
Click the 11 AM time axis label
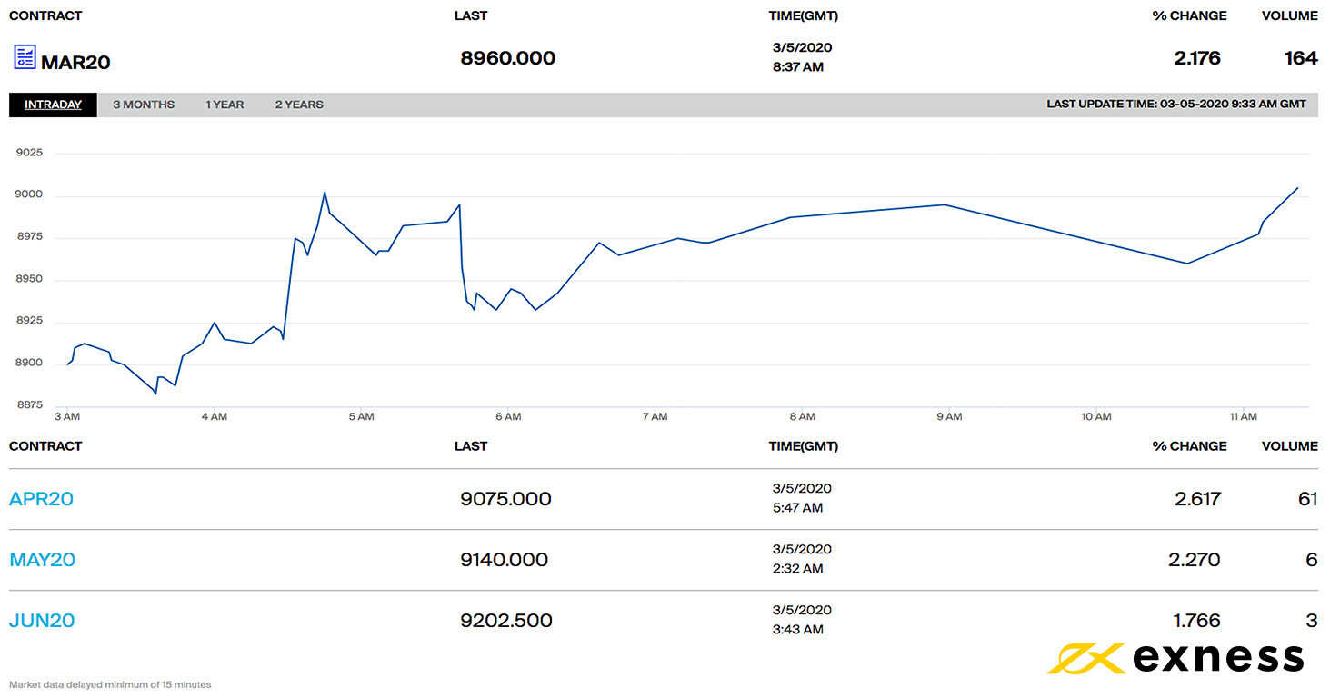tap(1243, 417)
